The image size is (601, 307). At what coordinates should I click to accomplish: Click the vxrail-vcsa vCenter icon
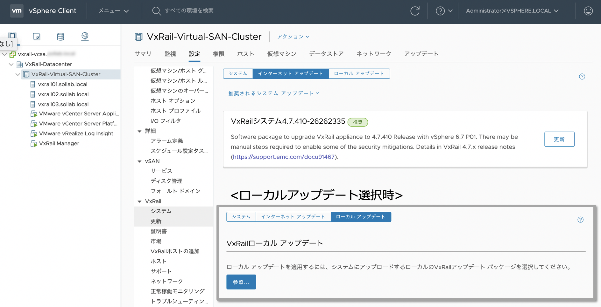[x=13, y=54]
